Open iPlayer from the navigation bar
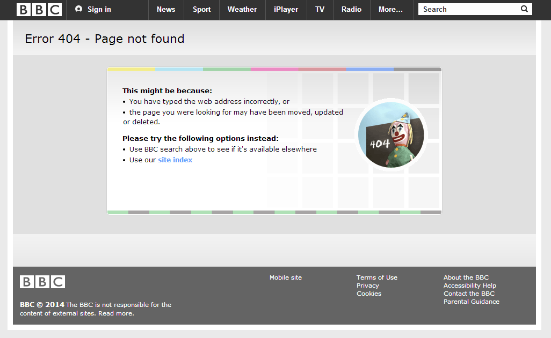 286,10
